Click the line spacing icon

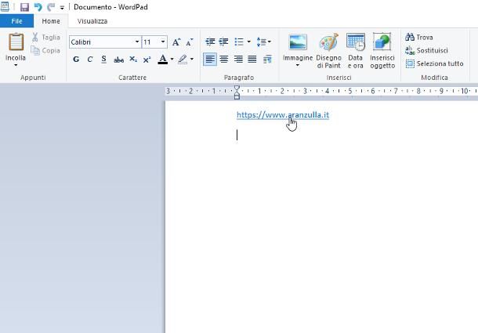click(x=263, y=42)
